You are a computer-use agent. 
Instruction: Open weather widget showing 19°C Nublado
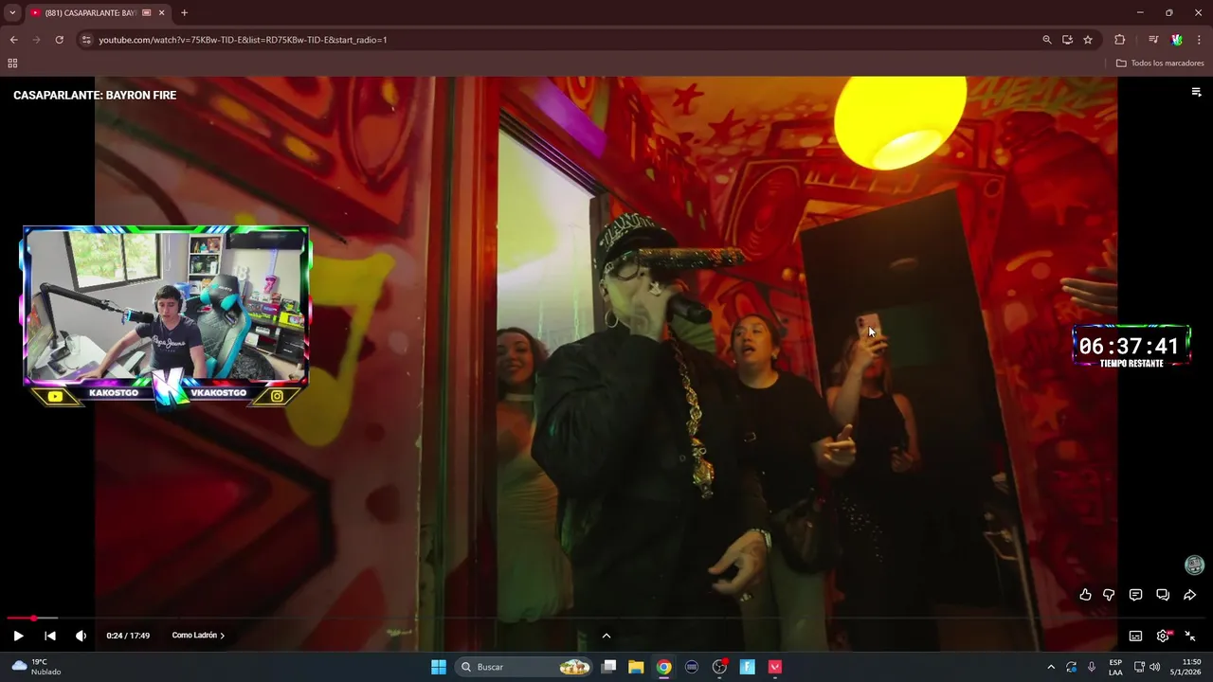(x=36, y=667)
